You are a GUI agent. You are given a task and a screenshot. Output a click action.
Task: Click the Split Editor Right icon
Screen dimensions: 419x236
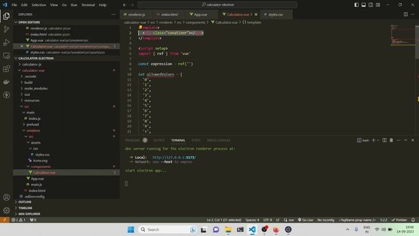[x=406, y=14]
